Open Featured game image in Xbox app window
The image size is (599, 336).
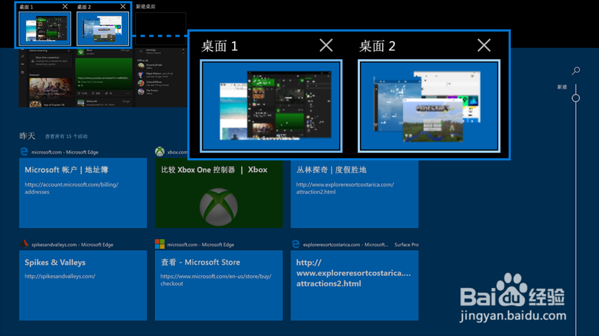pyautogui.click(x=50, y=88)
